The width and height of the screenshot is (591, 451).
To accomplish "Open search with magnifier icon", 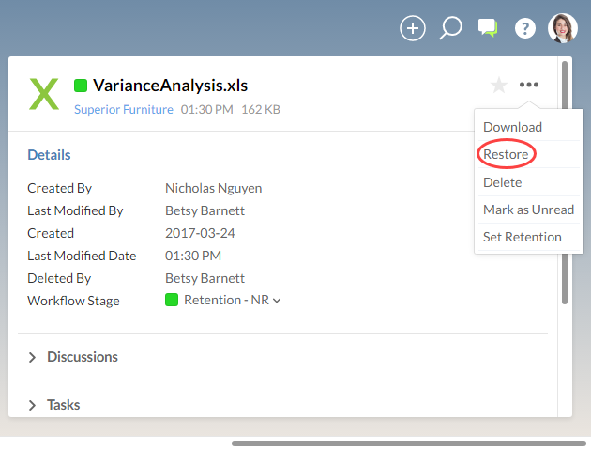I will [x=450, y=28].
